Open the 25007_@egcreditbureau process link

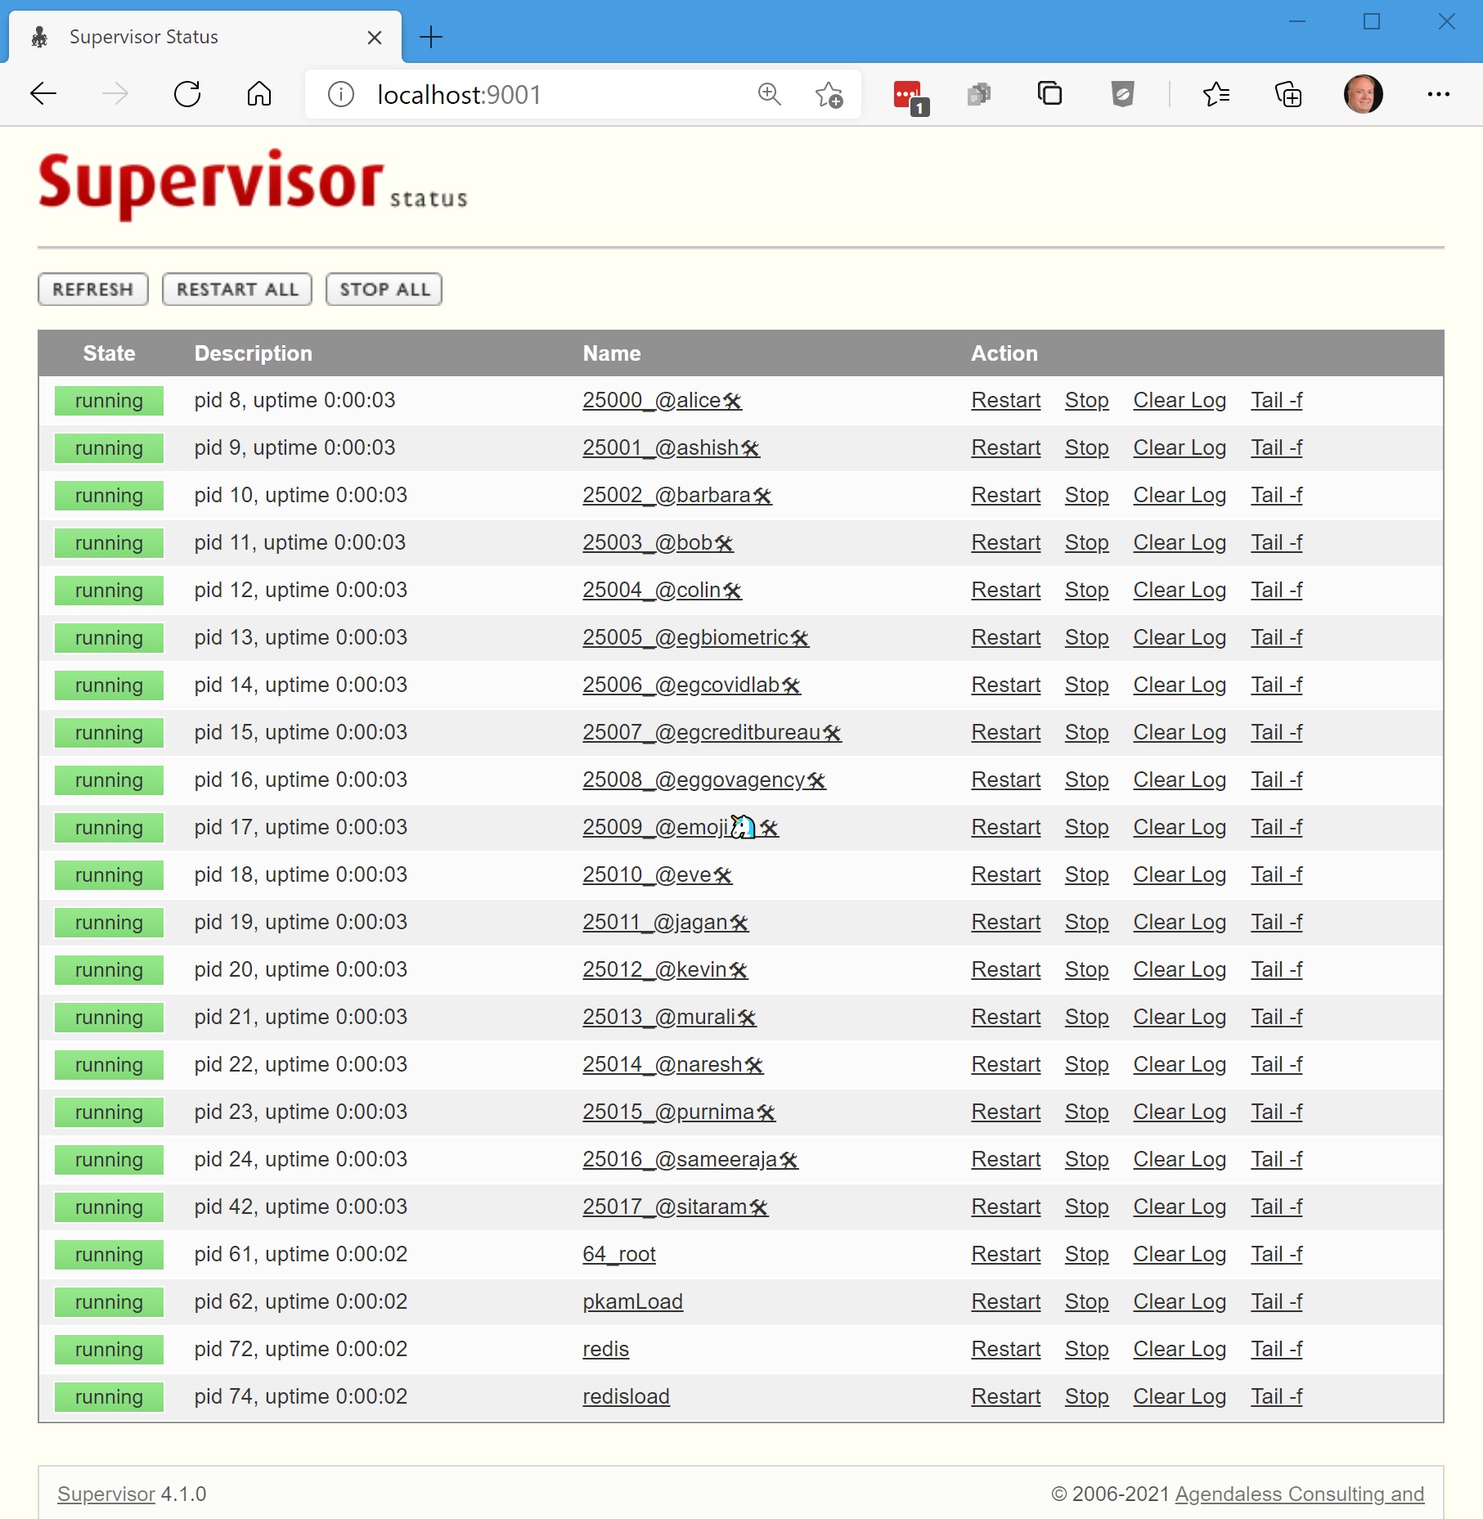tap(712, 733)
